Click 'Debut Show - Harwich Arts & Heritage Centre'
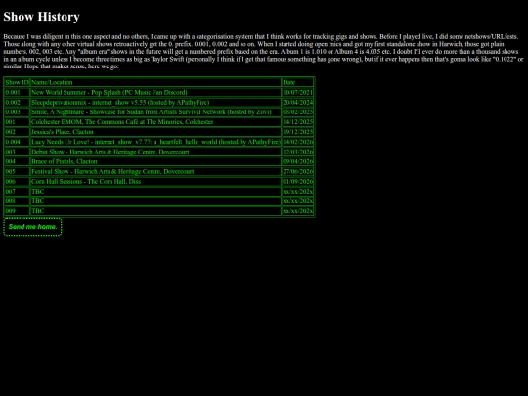528x396 pixels. 155,152
